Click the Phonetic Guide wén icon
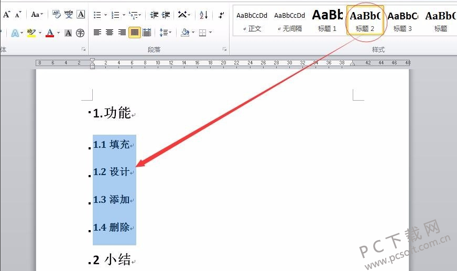The image size is (457, 271). tap(69, 14)
